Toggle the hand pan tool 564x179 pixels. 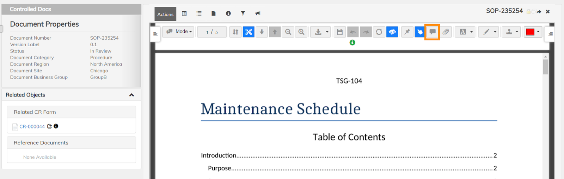tap(419, 32)
